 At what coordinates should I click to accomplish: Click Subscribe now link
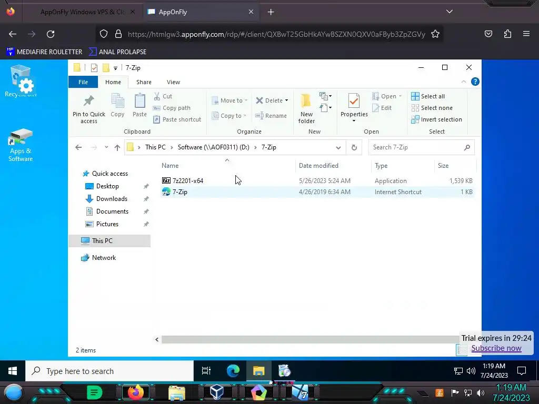point(496,348)
